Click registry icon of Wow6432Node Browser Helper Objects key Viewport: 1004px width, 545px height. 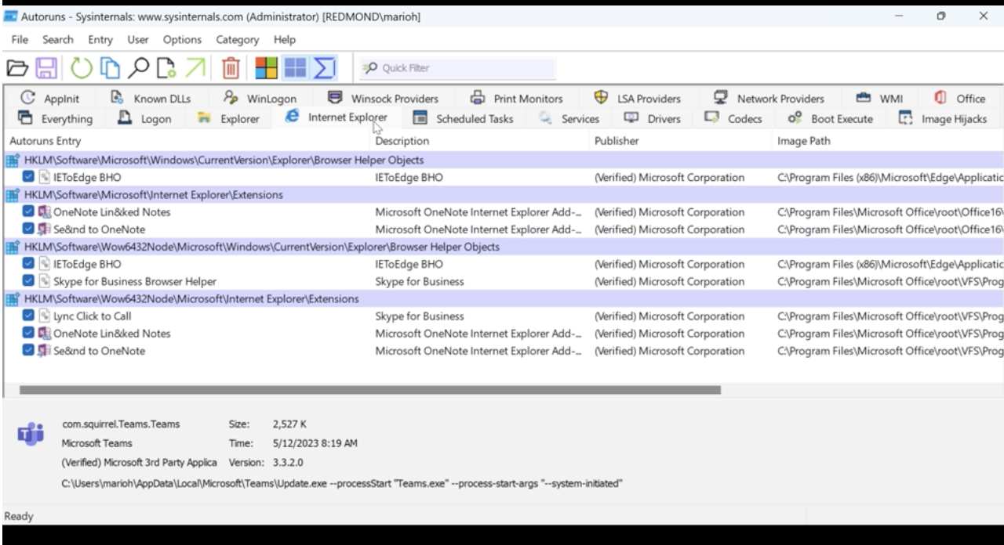(13, 247)
